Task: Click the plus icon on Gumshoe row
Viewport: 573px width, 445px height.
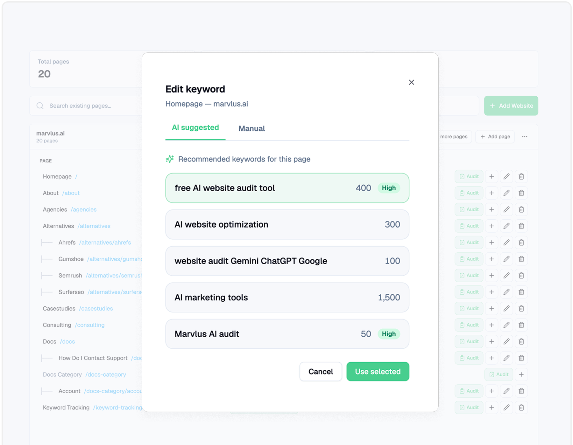Action: click(x=492, y=259)
